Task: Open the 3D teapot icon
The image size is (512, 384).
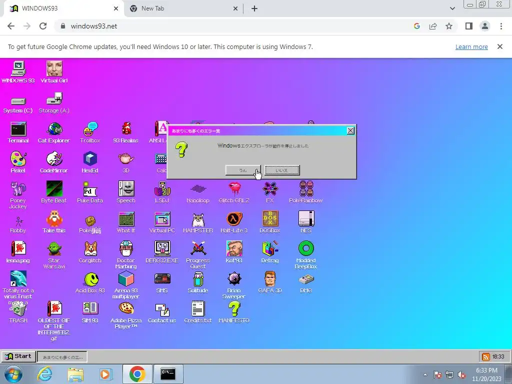Action: 126,162
